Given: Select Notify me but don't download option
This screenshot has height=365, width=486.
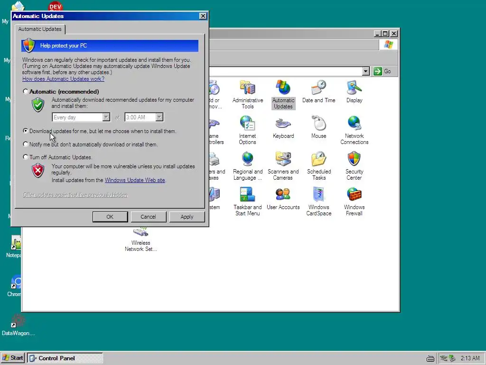Looking at the screenshot, I should tap(26, 144).
